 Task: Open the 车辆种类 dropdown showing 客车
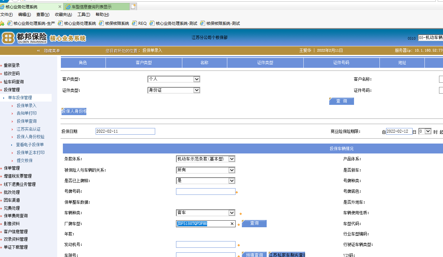click(x=205, y=213)
